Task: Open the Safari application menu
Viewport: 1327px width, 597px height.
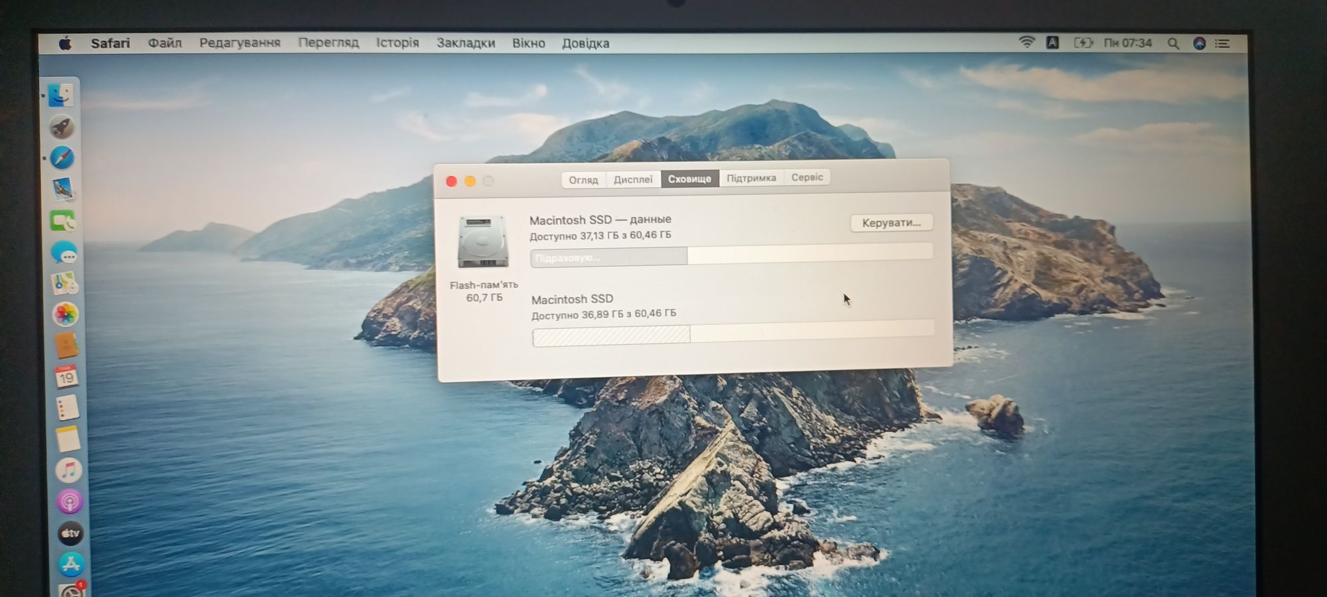Action: coord(110,43)
